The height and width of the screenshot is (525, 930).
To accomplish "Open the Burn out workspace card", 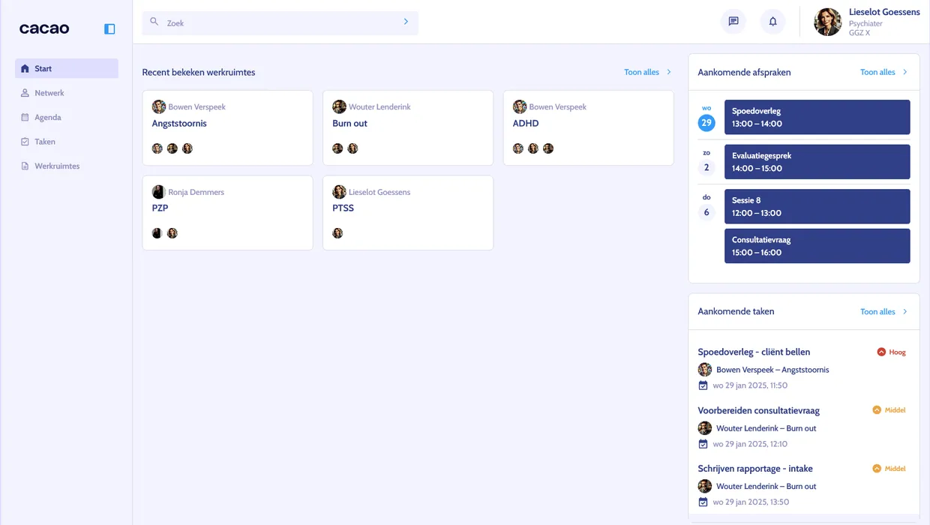I will click(408, 127).
